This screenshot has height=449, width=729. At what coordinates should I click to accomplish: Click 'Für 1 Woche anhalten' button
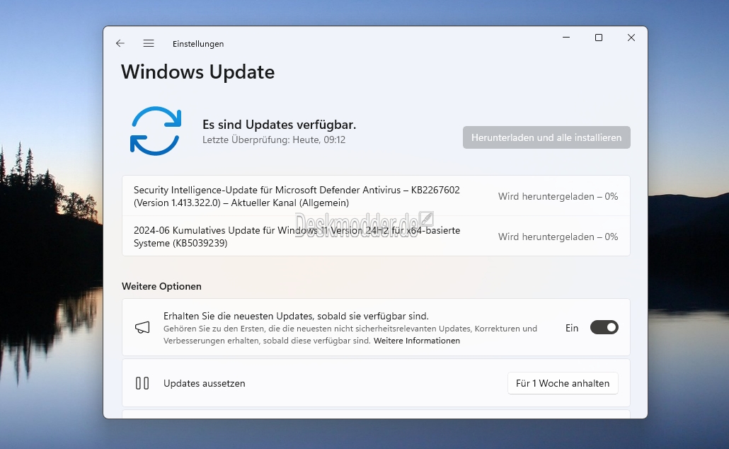pos(563,383)
